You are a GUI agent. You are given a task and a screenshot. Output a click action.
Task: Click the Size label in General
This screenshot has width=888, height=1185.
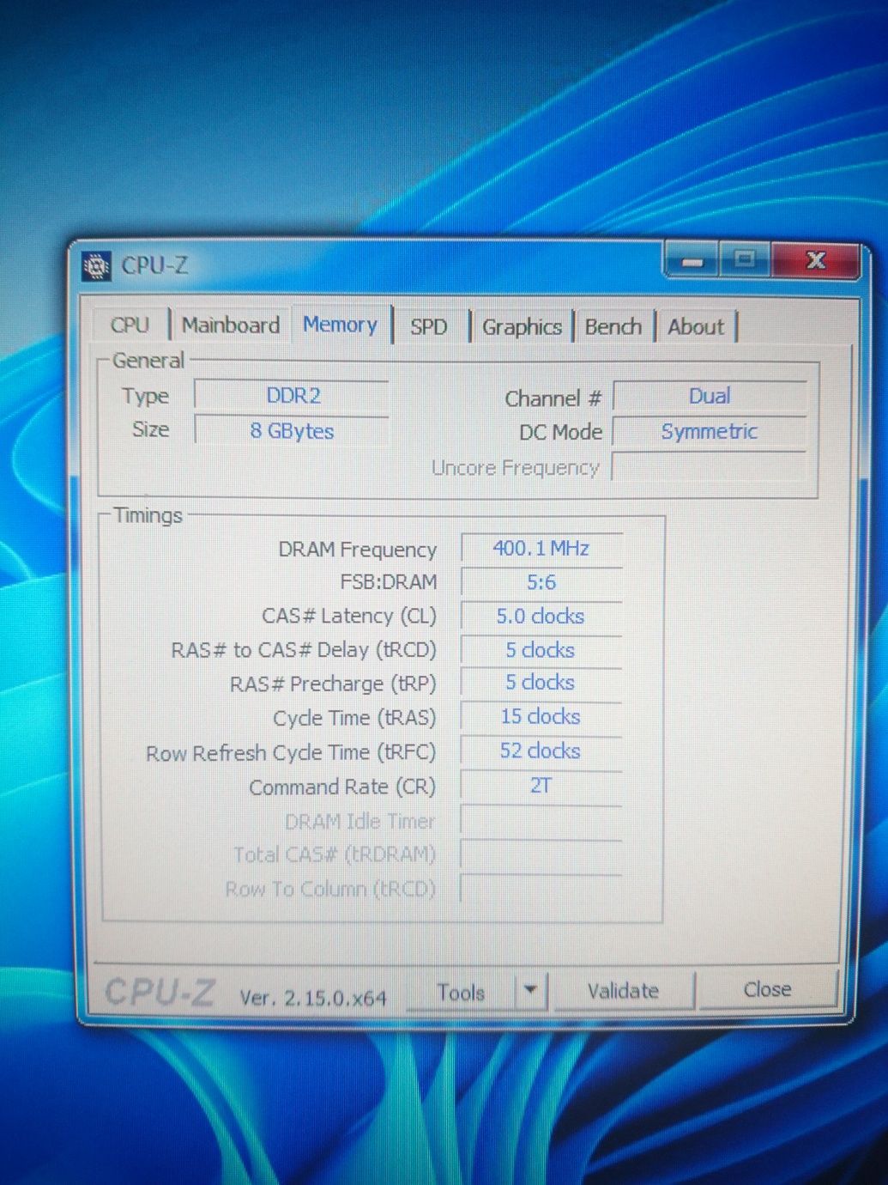coord(150,429)
